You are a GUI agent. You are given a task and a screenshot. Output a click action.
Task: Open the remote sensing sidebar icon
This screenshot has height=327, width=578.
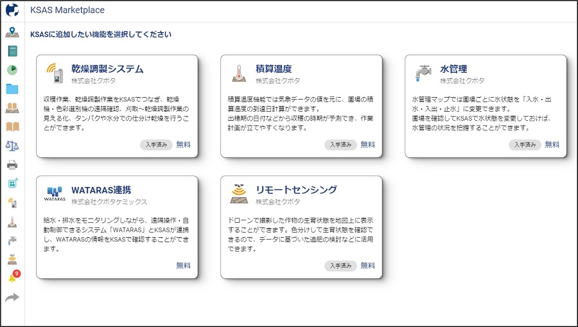pyautogui.click(x=12, y=259)
